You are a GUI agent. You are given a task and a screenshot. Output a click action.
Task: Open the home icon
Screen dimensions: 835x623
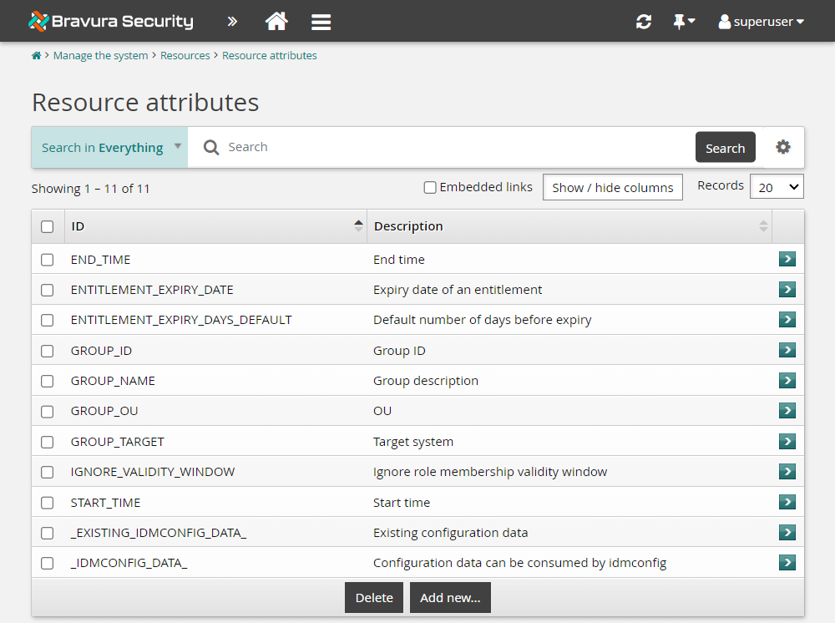[x=276, y=21]
